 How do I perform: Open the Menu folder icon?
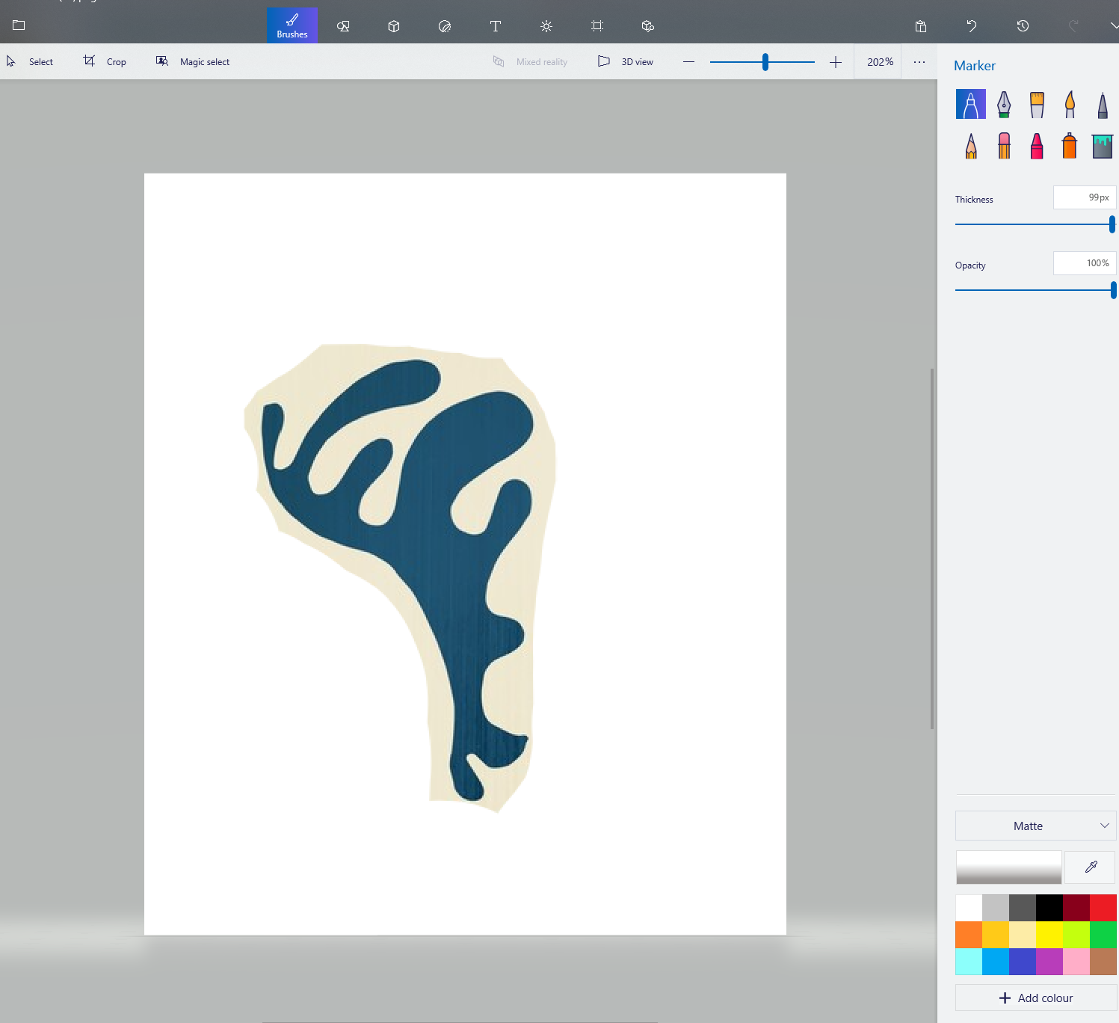tap(19, 25)
